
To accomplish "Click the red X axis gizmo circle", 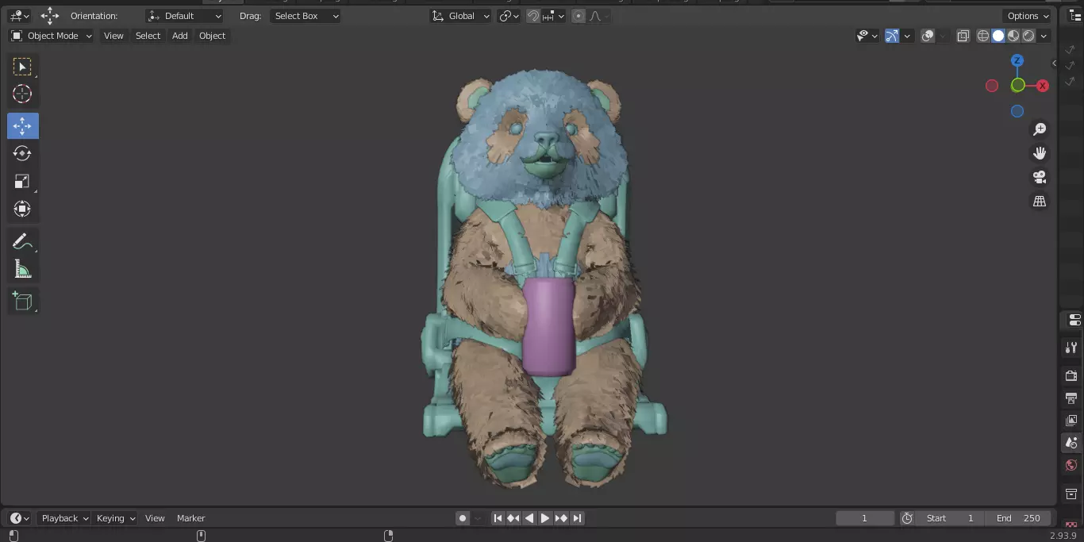I will 1043,86.
